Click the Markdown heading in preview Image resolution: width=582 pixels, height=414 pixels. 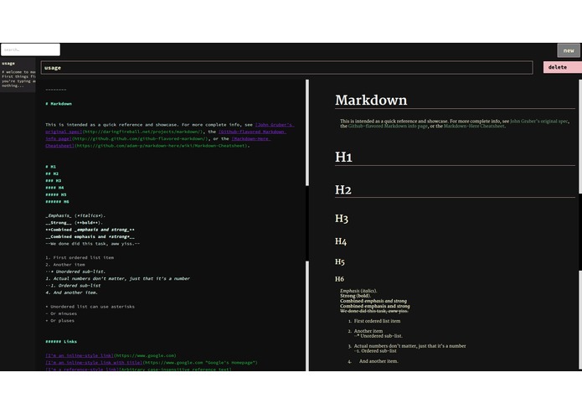tap(371, 100)
